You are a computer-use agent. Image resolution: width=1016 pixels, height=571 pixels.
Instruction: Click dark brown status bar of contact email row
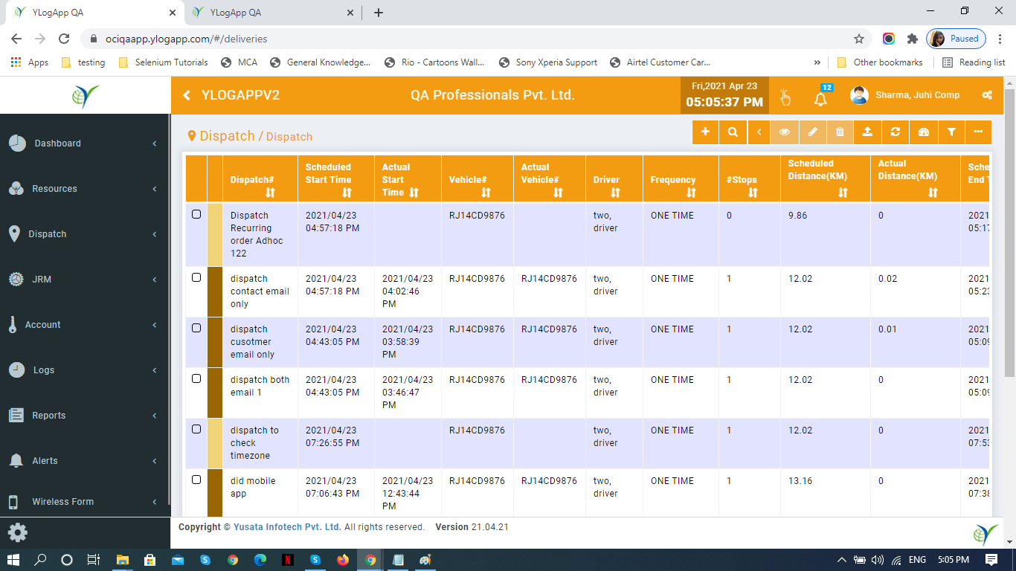click(214, 291)
